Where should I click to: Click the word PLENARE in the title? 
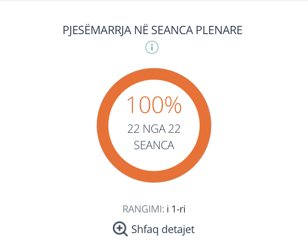219,30
